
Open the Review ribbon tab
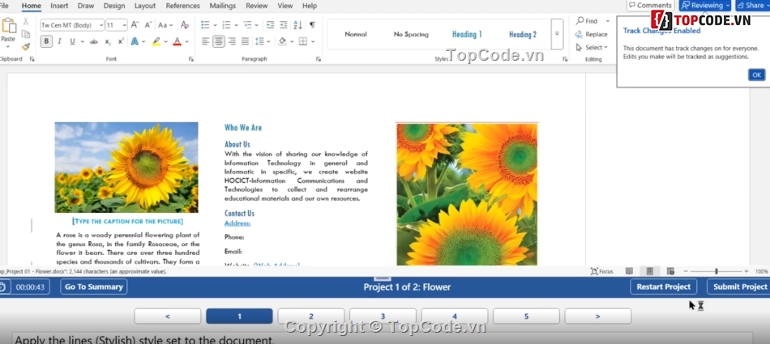[x=257, y=6]
